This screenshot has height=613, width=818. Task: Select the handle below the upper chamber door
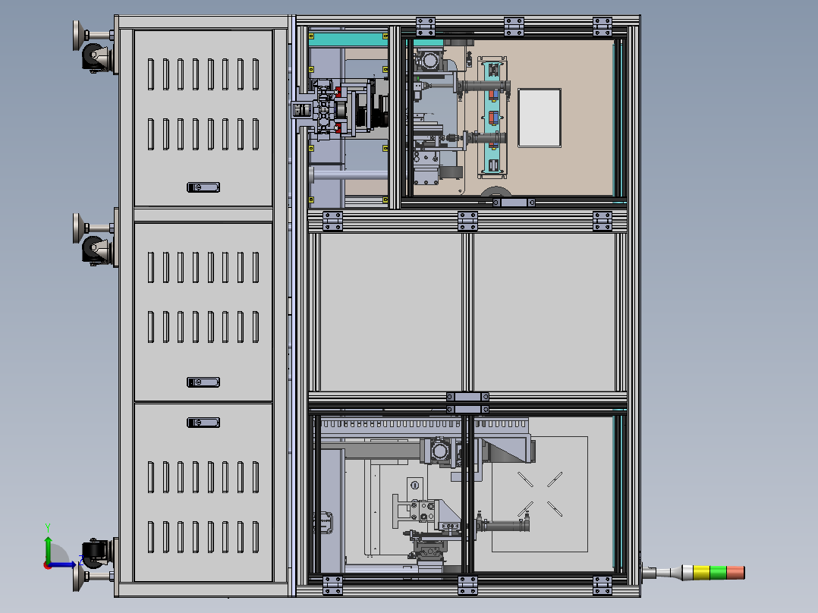[514, 203]
